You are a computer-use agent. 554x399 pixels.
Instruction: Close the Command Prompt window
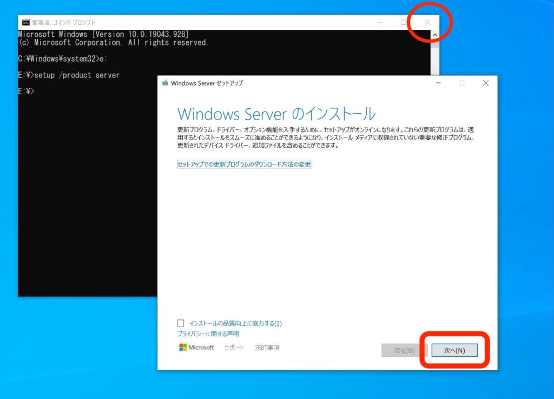(427, 22)
